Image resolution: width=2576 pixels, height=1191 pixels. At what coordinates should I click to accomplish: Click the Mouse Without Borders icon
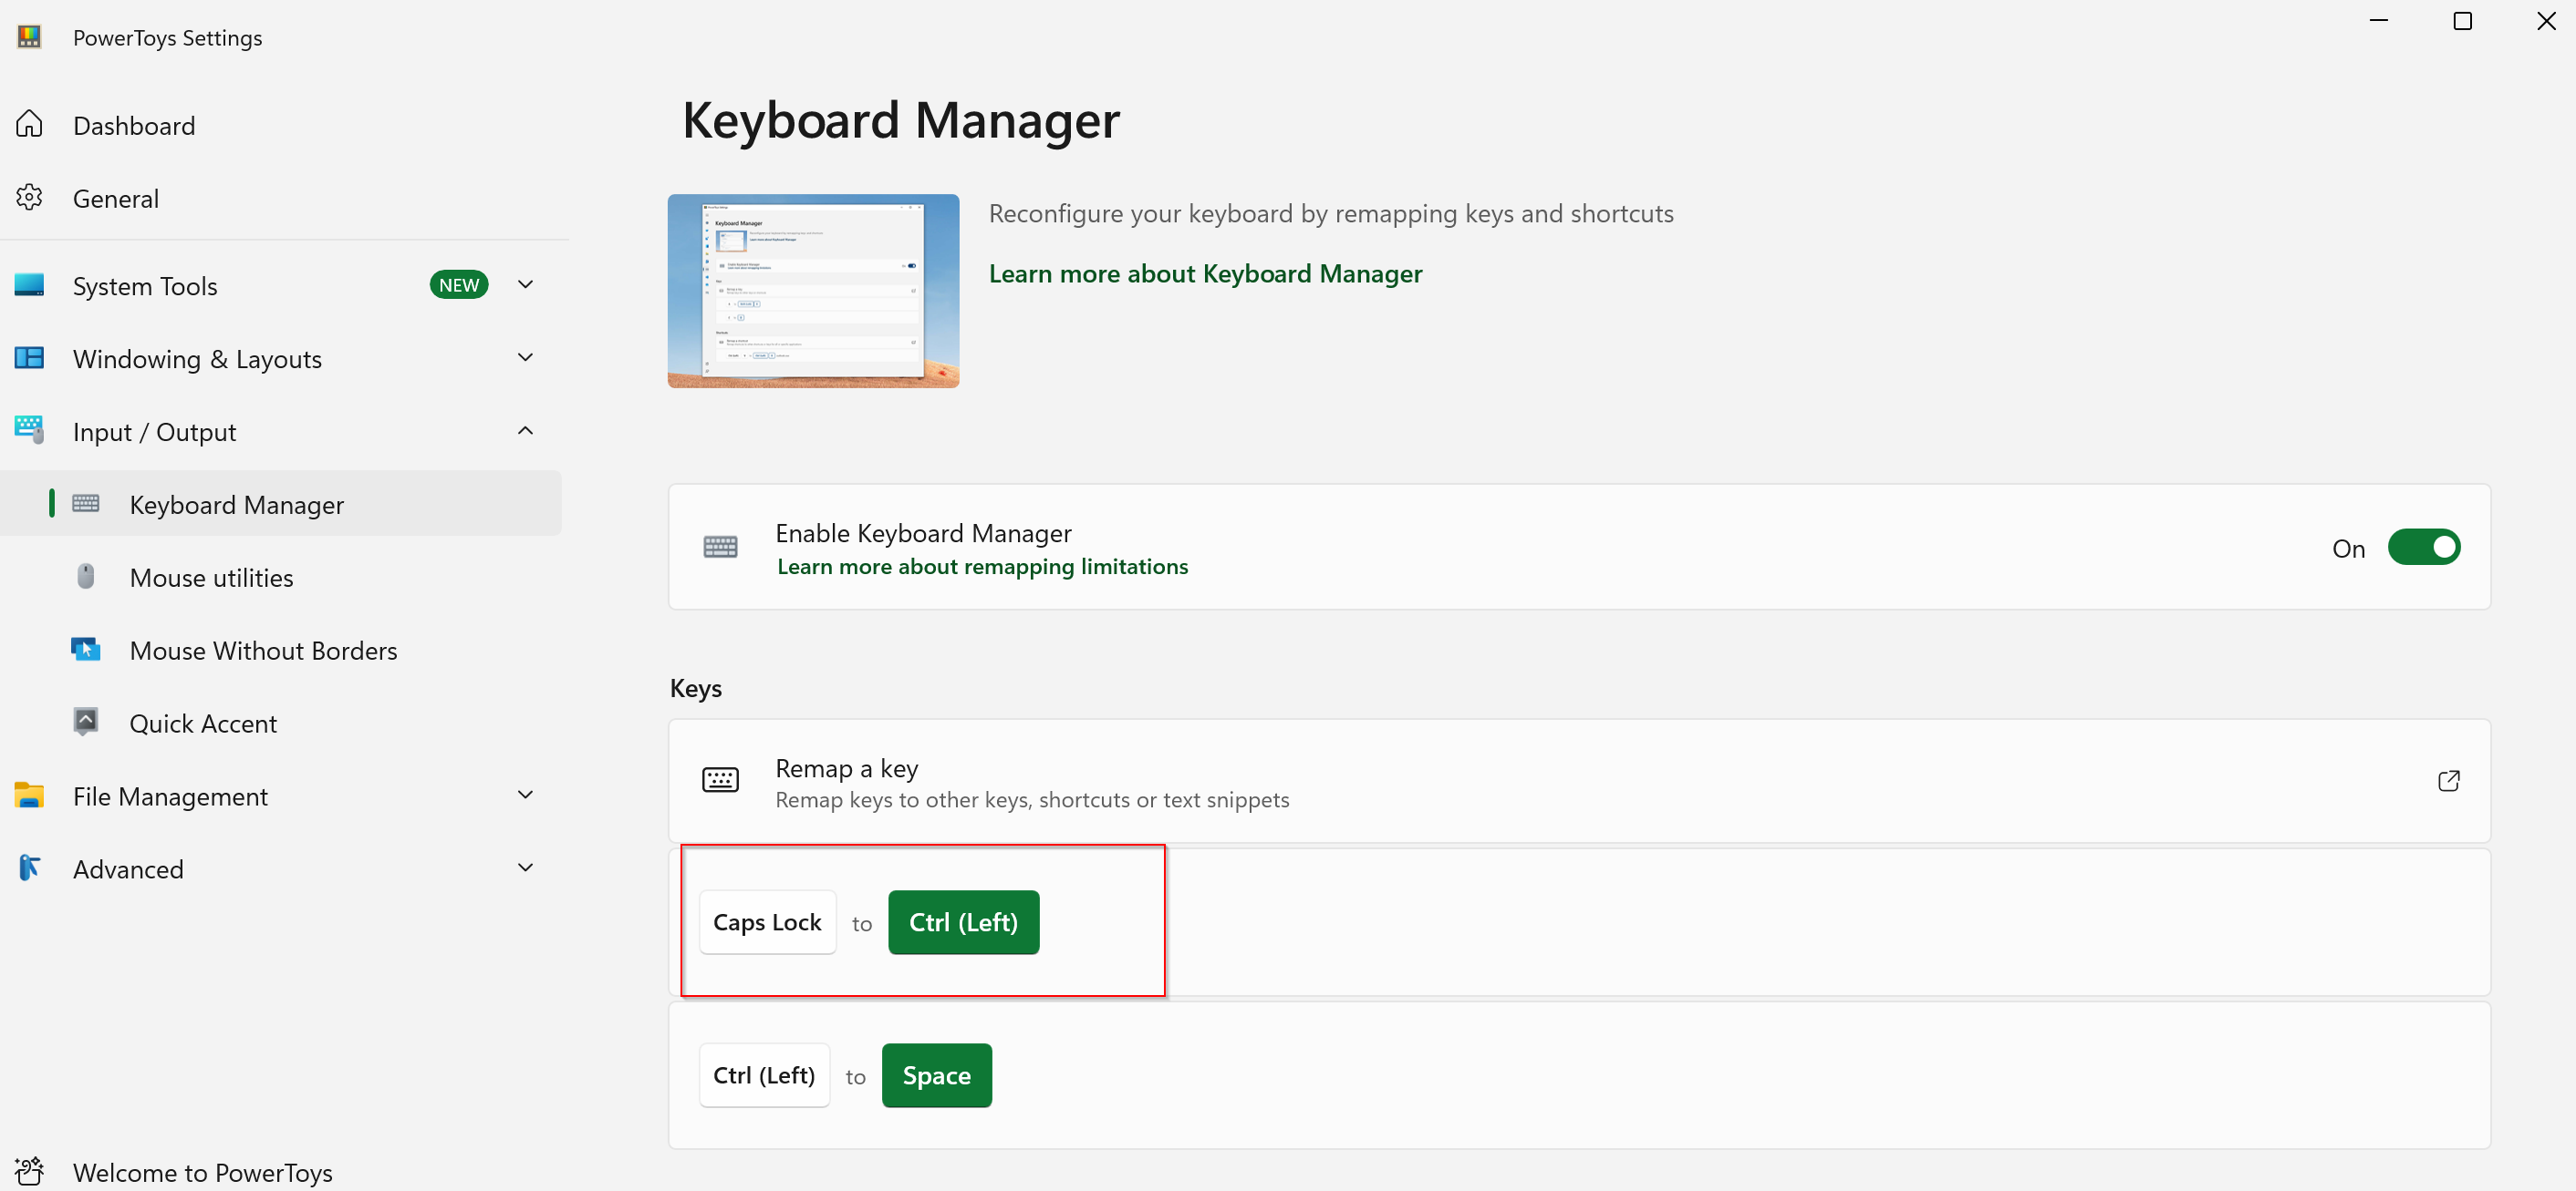coord(86,650)
